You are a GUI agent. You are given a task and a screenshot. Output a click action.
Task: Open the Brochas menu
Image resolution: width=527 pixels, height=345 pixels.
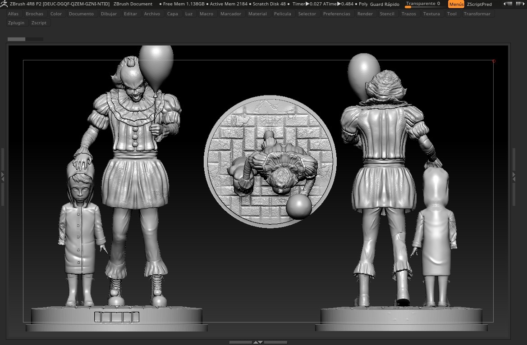[x=34, y=14]
